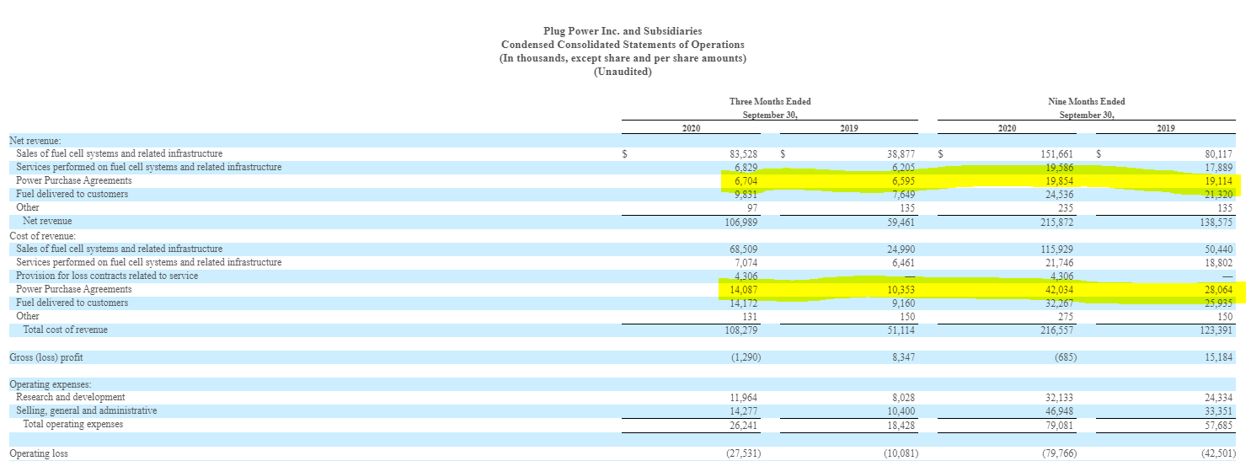Click the 'Total operating expenses' row label
This screenshot has height=461, width=1251.
click(73, 424)
